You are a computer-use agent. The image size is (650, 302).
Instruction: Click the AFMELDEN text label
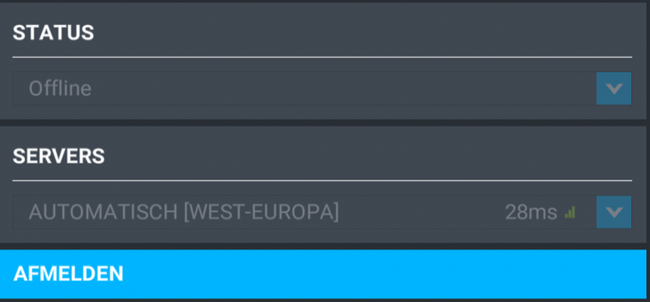point(68,274)
